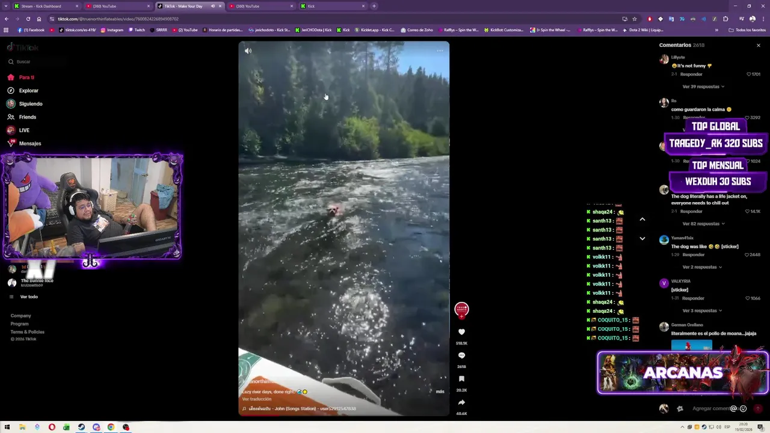
Task: Open video comments via speech bubble icon
Action: pos(461,355)
